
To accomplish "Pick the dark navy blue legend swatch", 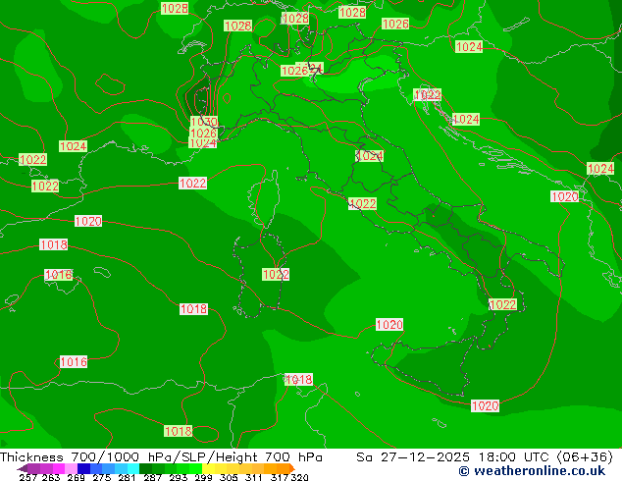I will tap(83, 468).
